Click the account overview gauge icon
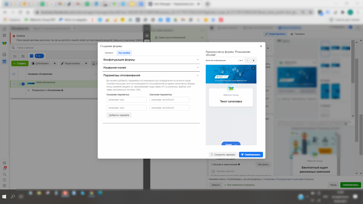The width and height of the screenshot is (363, 204). [x=4, y=55]
